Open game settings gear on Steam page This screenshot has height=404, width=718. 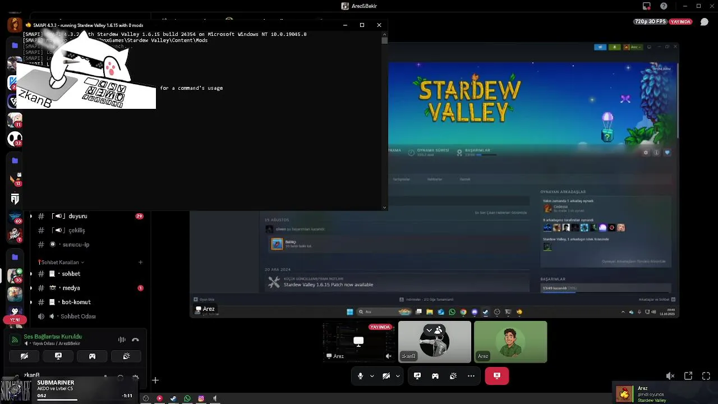coord(646,153)
